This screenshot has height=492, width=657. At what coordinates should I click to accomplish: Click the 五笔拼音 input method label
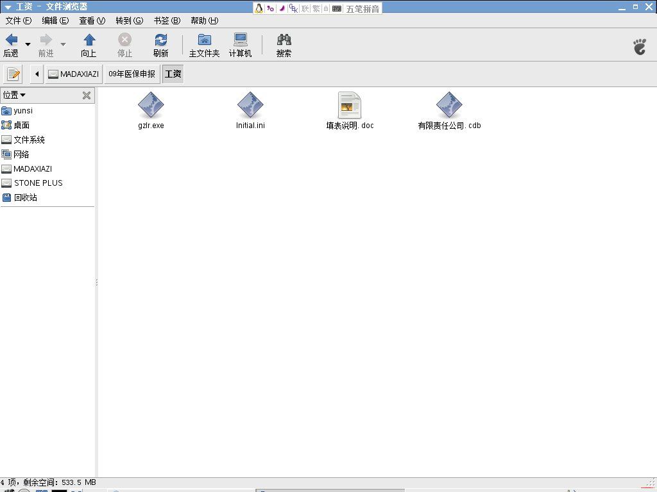[363, 9]
